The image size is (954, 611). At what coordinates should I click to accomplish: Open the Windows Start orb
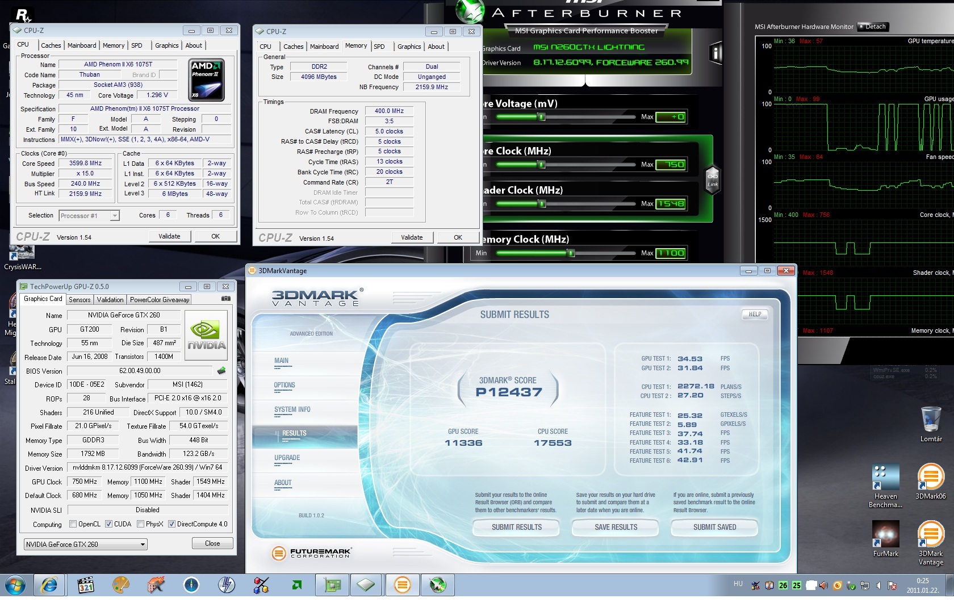tap(15, 585)
